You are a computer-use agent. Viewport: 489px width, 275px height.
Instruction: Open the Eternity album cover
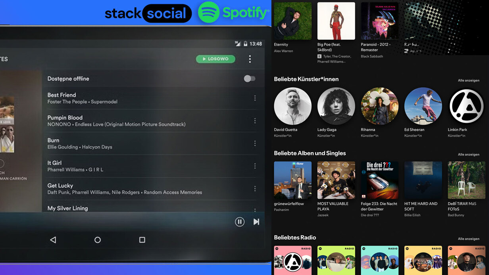coord(293,21)
